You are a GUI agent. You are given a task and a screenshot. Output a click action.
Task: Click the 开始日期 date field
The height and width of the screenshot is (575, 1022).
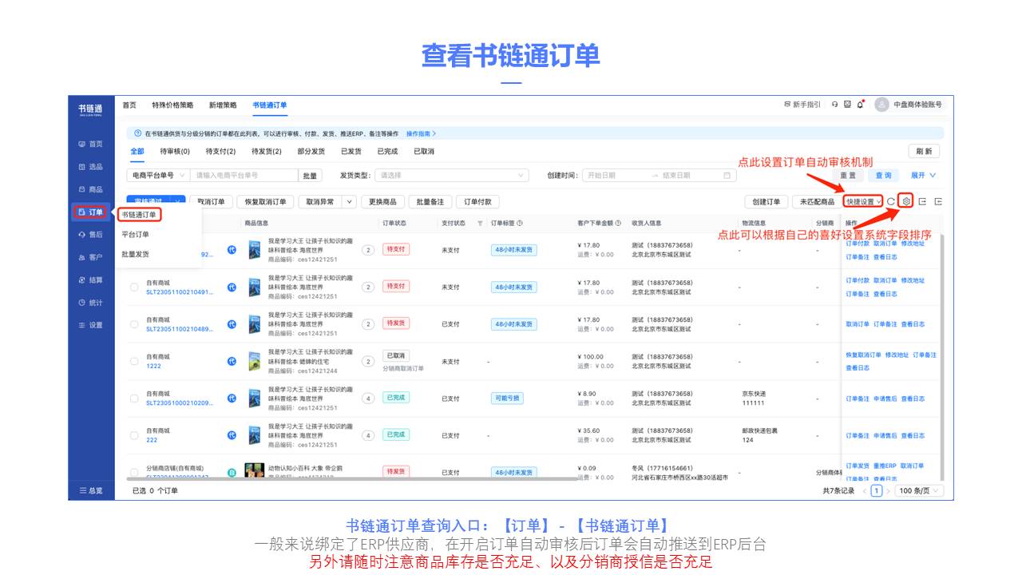click(x=615, y=175)
